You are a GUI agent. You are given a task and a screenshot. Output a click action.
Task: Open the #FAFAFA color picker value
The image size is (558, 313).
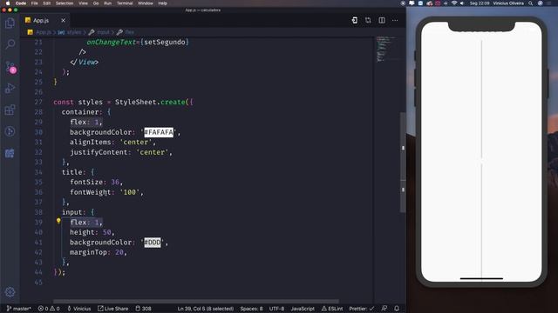[159, 132]
